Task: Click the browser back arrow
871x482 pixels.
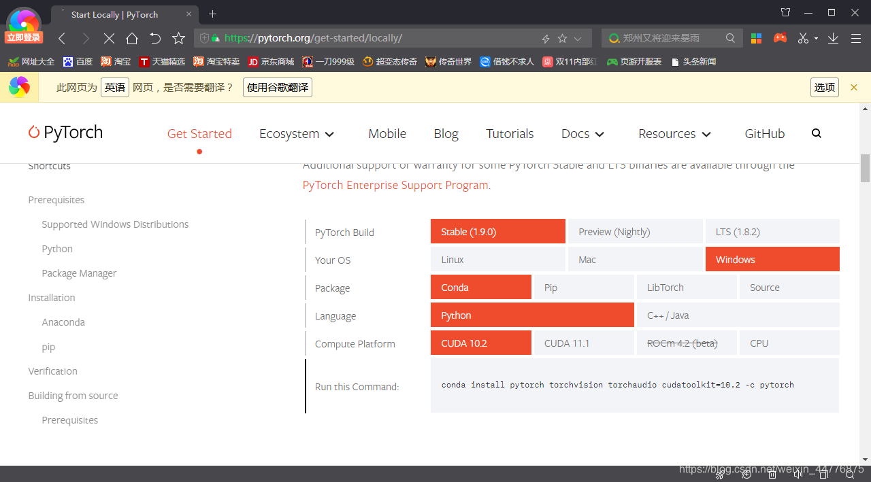Action: (62, 39)
